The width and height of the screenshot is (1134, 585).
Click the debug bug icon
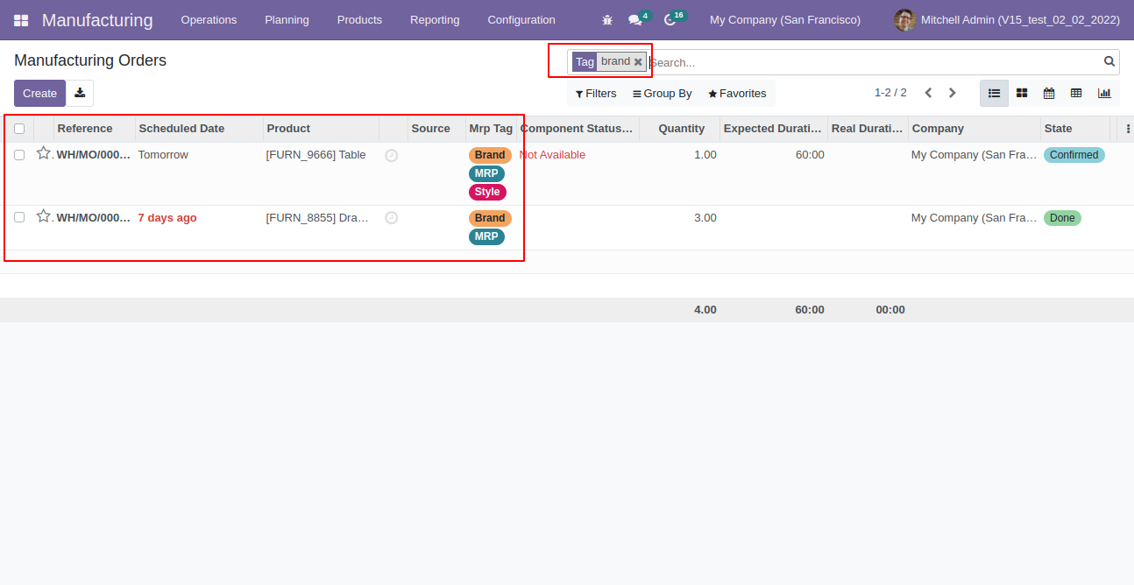click(x=607, y=20)
